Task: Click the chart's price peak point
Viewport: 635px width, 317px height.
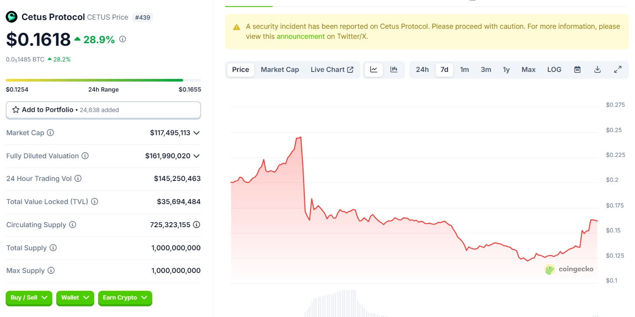Action: (301, 137)
